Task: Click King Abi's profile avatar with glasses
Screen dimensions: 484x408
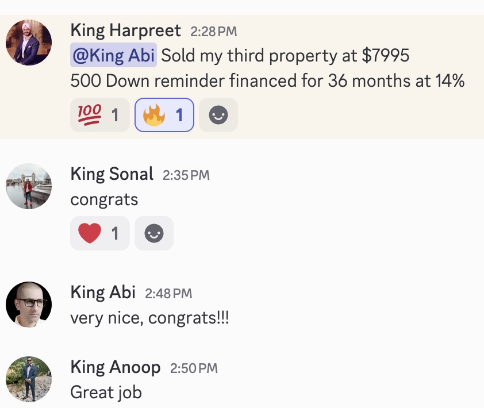Action: [29, 305]
